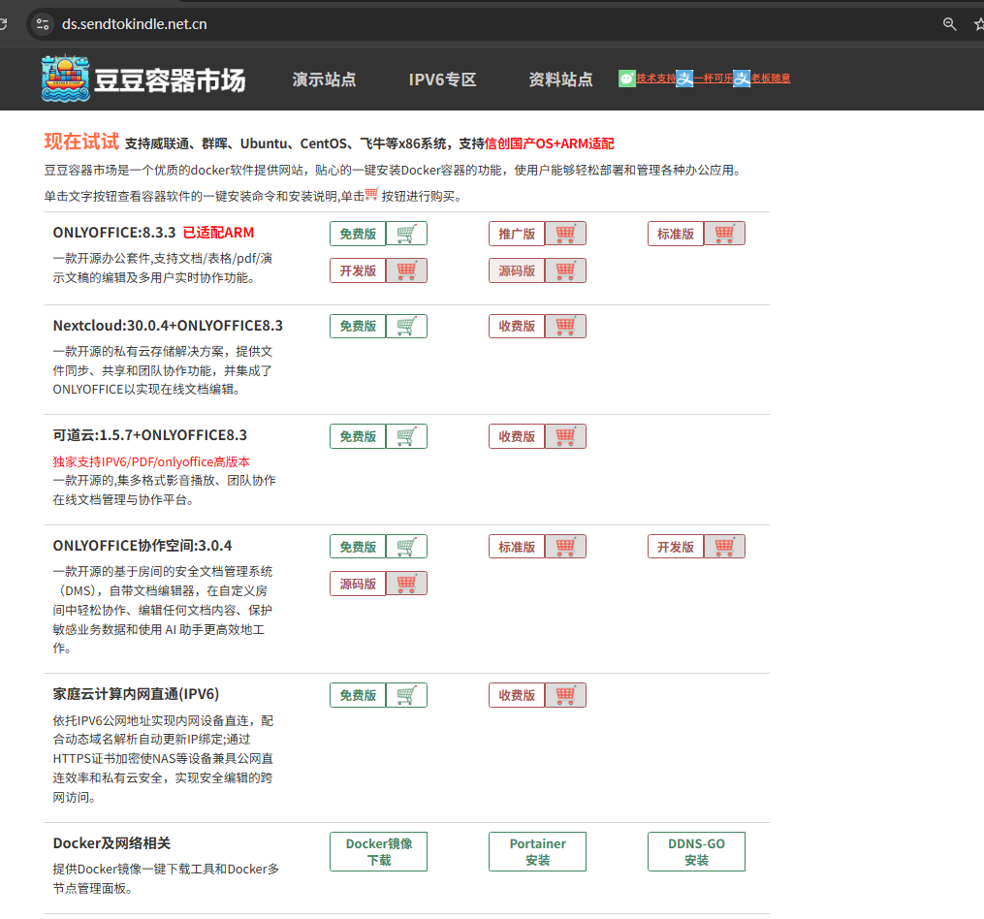Buy ONLYOFFICE 8.3.3 推广版 via cart icon
Screen dimensions: 984x919
pos(565,234)
